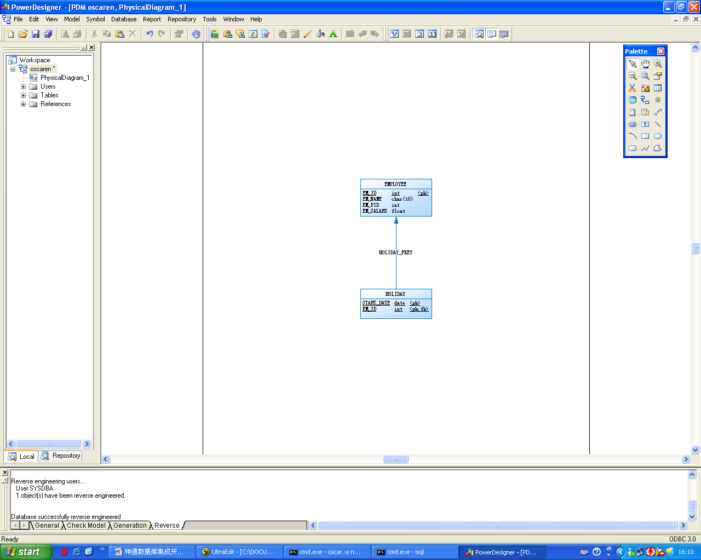
Task: Toggle the Browser view toolbar button
Action: pos(479,34)
